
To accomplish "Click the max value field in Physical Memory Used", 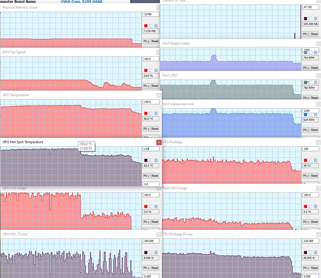I will [151, 14].
